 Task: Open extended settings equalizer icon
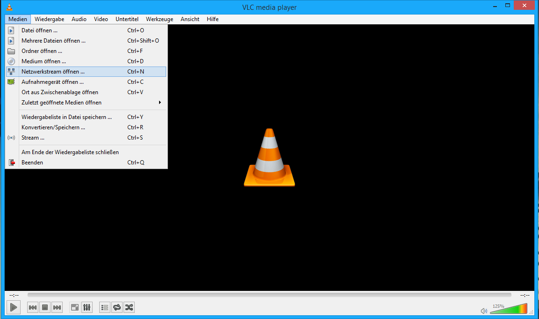point(87,307)
